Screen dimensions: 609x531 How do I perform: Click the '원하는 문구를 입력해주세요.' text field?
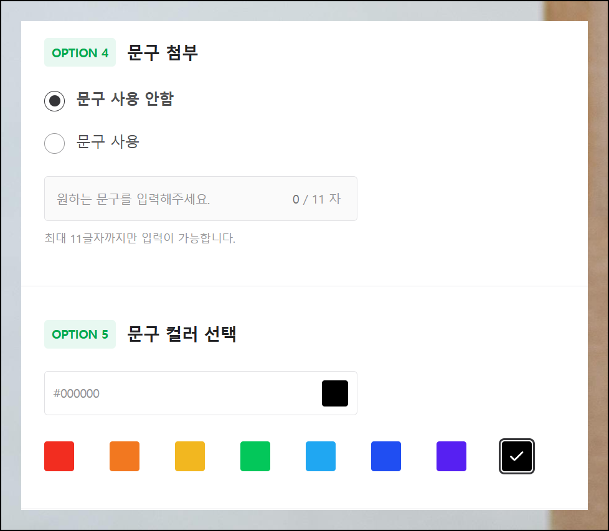(x=201, y=199)
